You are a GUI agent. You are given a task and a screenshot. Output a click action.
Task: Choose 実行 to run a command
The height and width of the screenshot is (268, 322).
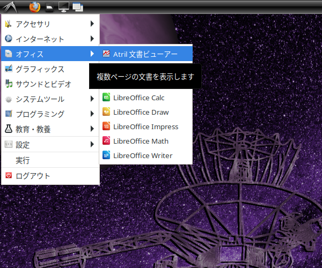coord(50,160)
